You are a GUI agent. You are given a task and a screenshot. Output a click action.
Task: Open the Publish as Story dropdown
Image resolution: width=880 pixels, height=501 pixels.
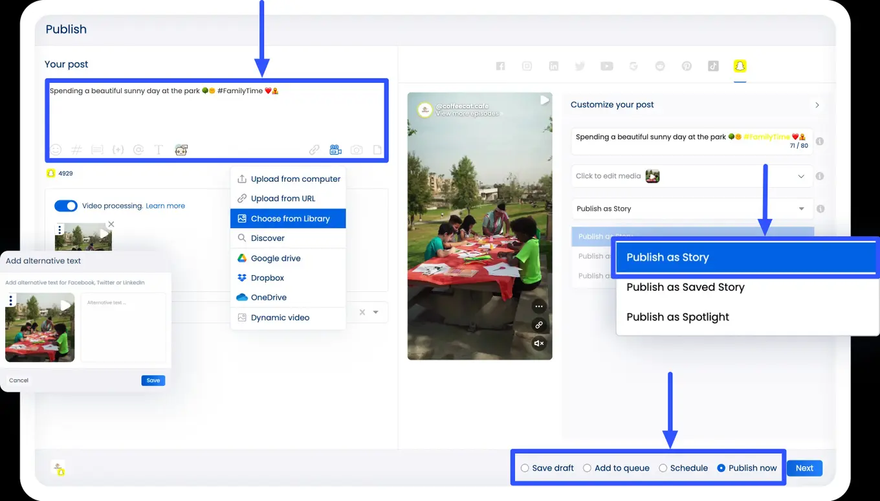point(801,208)
